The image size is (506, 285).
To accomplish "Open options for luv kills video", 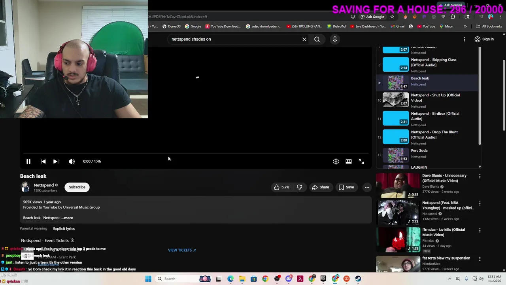I will (480, 230).
